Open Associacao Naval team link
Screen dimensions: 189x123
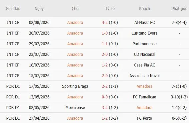pyautogui.click(x=144, y=75)
